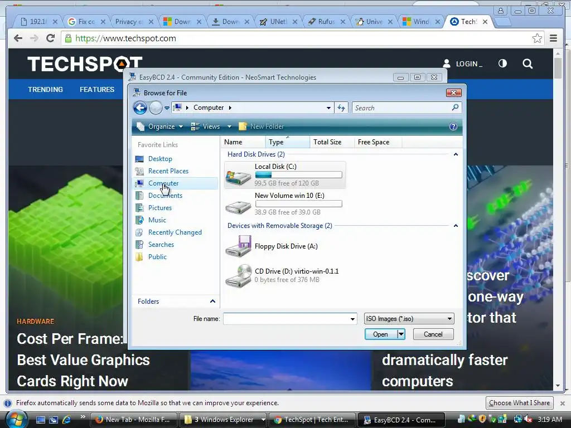The image size is (571, 428).
Task: Open the Views dropdown arrow
Action: point(229,127)
